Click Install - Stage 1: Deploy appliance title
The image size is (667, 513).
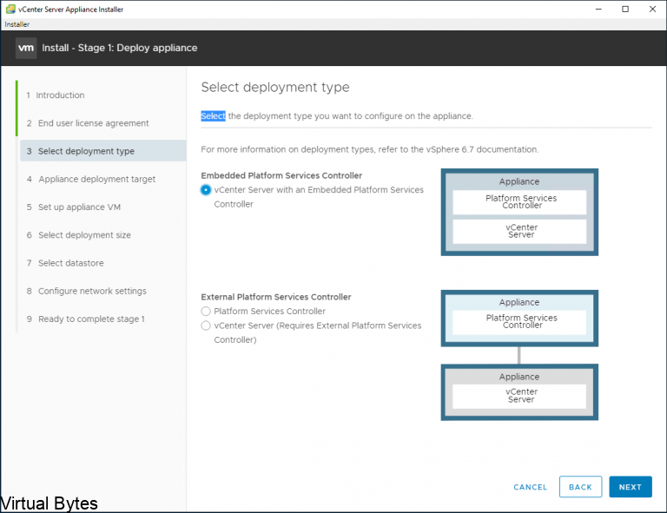point(120,48)
